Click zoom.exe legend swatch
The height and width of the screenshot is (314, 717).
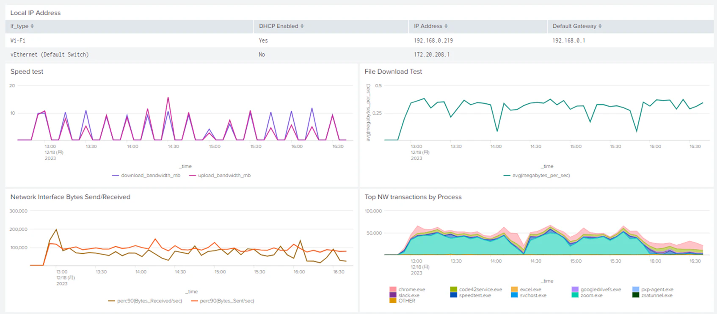coord(575,295)
